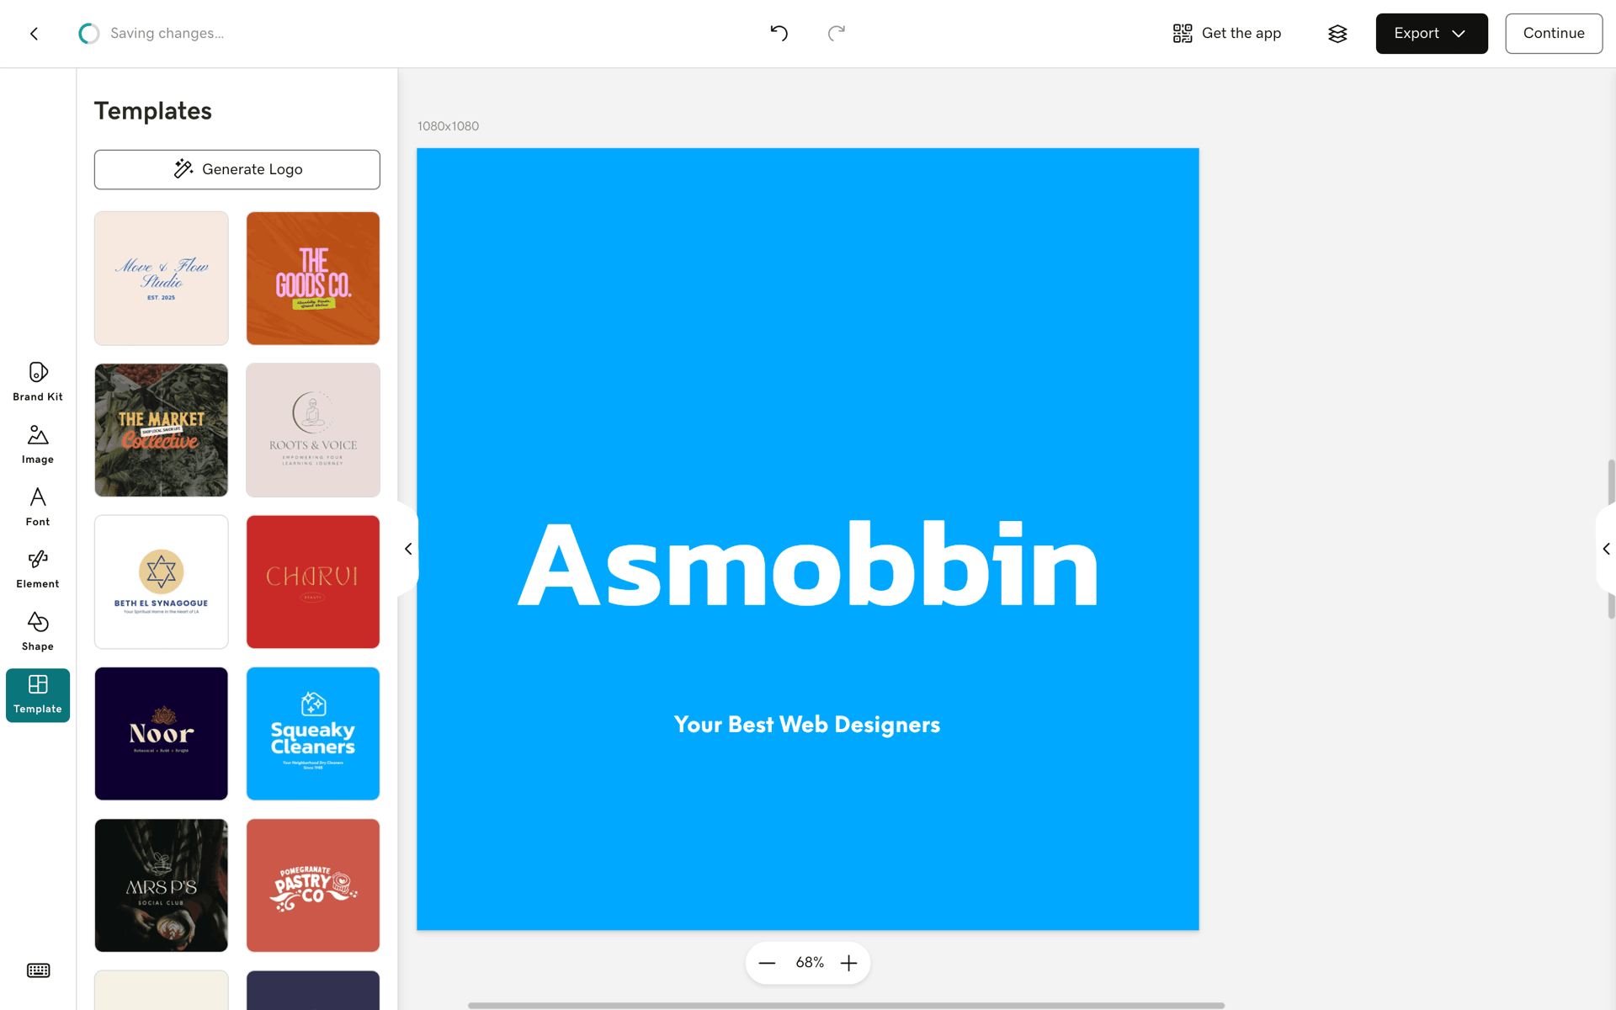Image resolution: width=1616 pixels, height=1010 pixels.
Task: Click the QR code Get the app link
Action: [x=1227, y=34]
